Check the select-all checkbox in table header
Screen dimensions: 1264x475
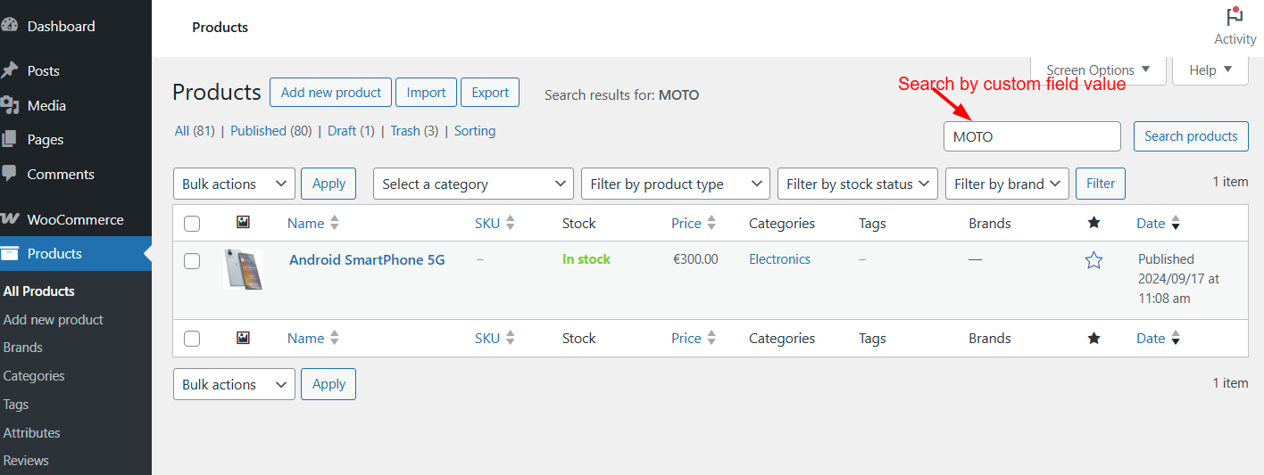click(192, 224)
